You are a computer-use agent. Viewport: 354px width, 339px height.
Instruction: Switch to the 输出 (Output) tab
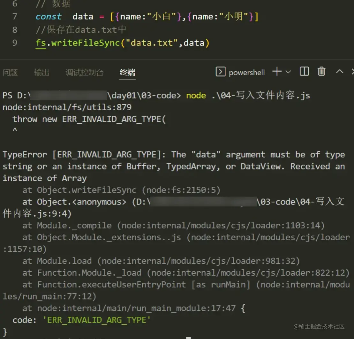pos(41,73)
